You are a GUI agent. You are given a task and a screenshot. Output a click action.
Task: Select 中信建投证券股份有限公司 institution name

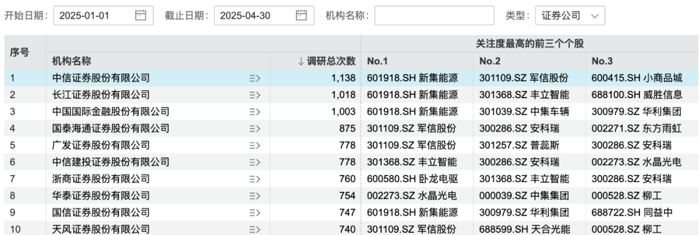point(111,162)
